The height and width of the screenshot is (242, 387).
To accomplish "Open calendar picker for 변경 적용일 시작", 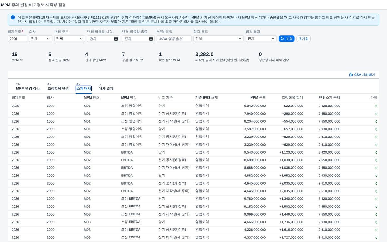I will point(116,39).
